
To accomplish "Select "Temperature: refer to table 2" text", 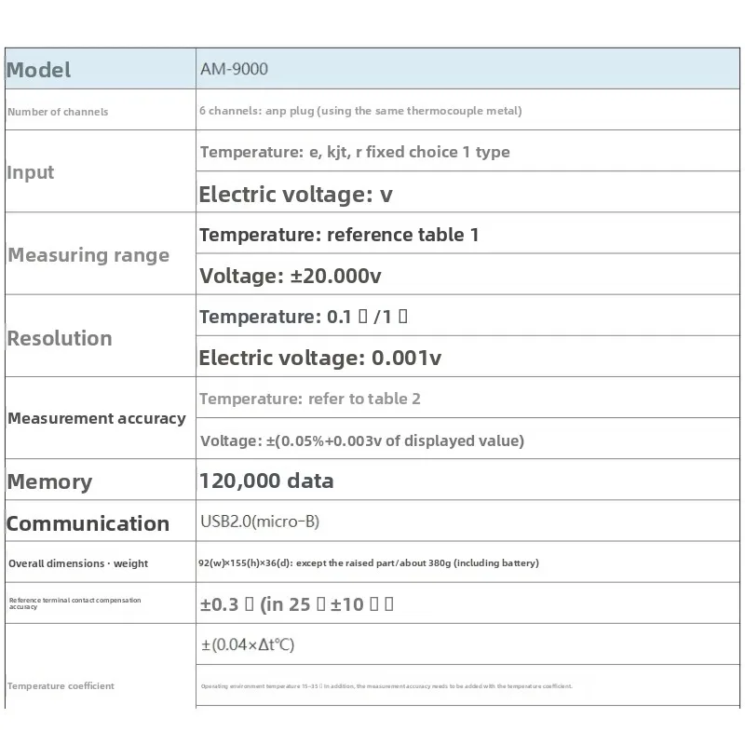I will point(310,399).
